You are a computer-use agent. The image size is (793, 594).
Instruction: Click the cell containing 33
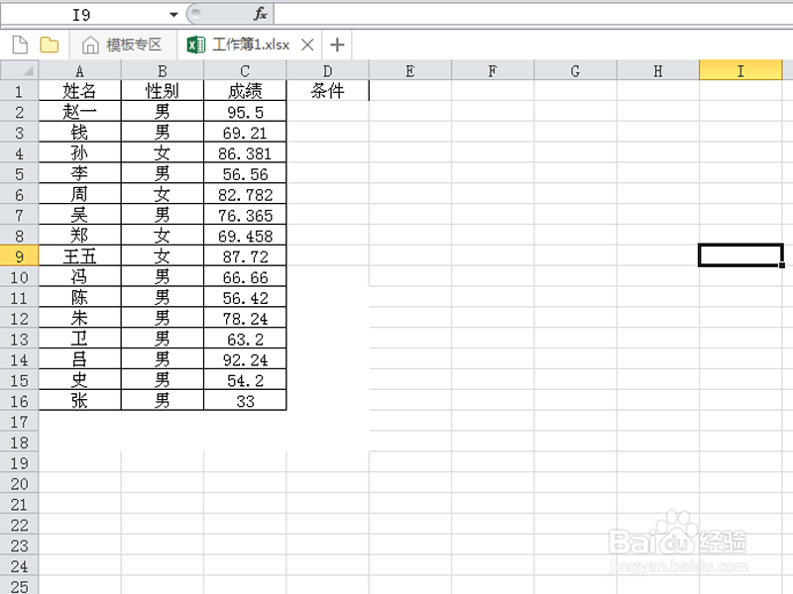pos(245,401)
